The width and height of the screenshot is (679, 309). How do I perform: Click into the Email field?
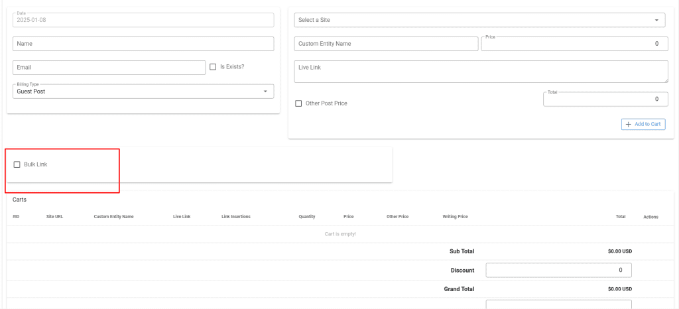[109, 68]
